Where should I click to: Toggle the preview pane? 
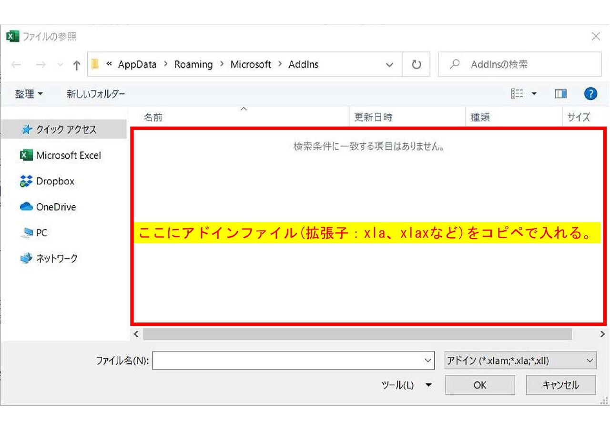coord(561,93)
